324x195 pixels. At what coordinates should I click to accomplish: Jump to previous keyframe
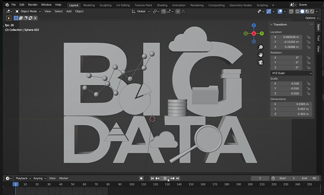tap(157, 178)
